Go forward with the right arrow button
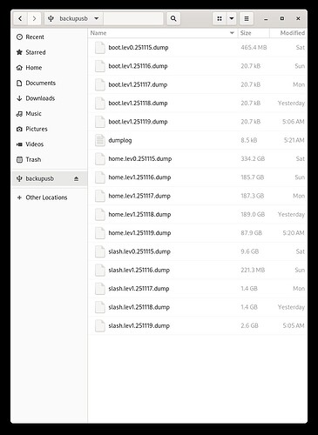This screenshot has width=318, height=435. (x=34, y=18)
